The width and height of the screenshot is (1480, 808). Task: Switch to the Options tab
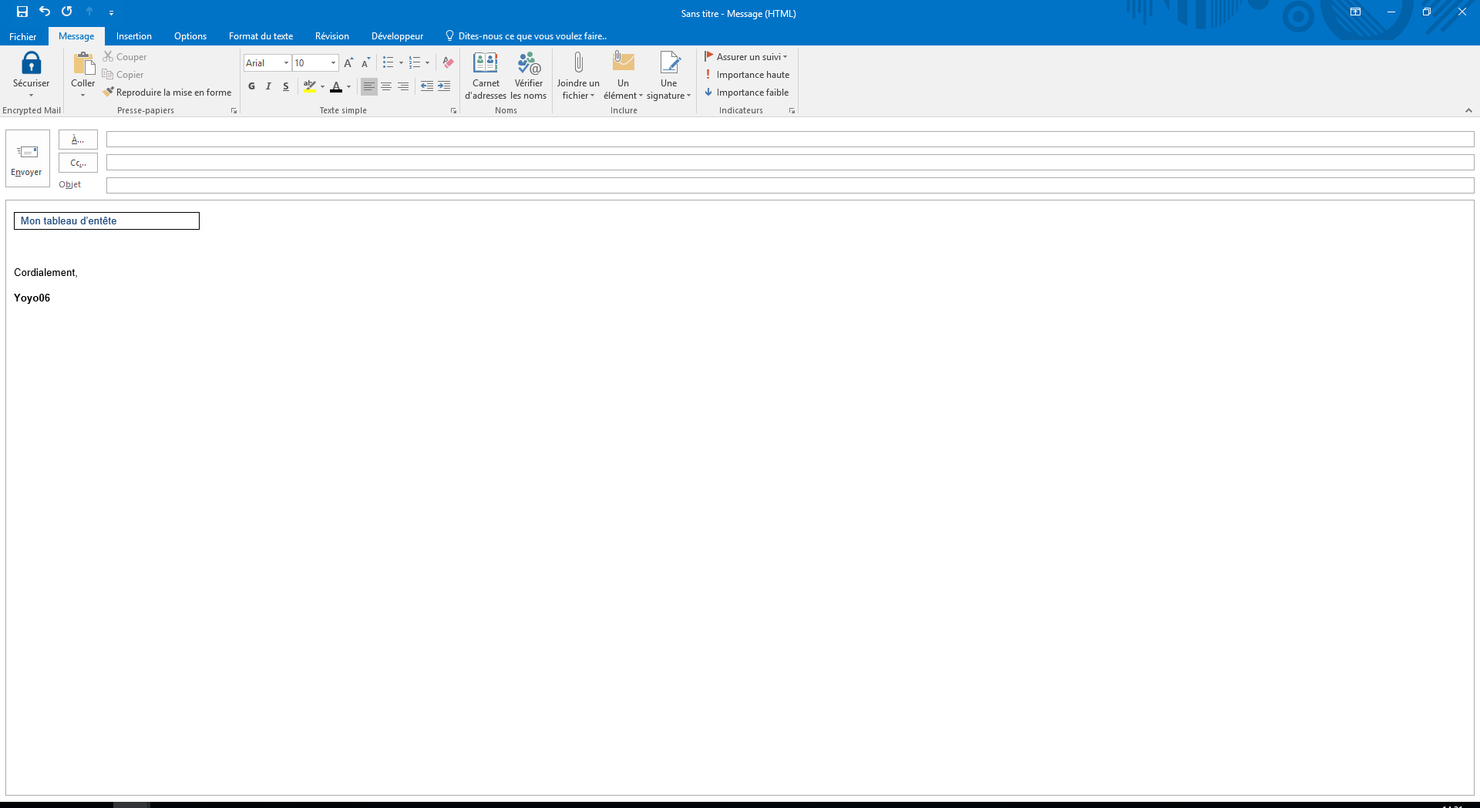190,36
